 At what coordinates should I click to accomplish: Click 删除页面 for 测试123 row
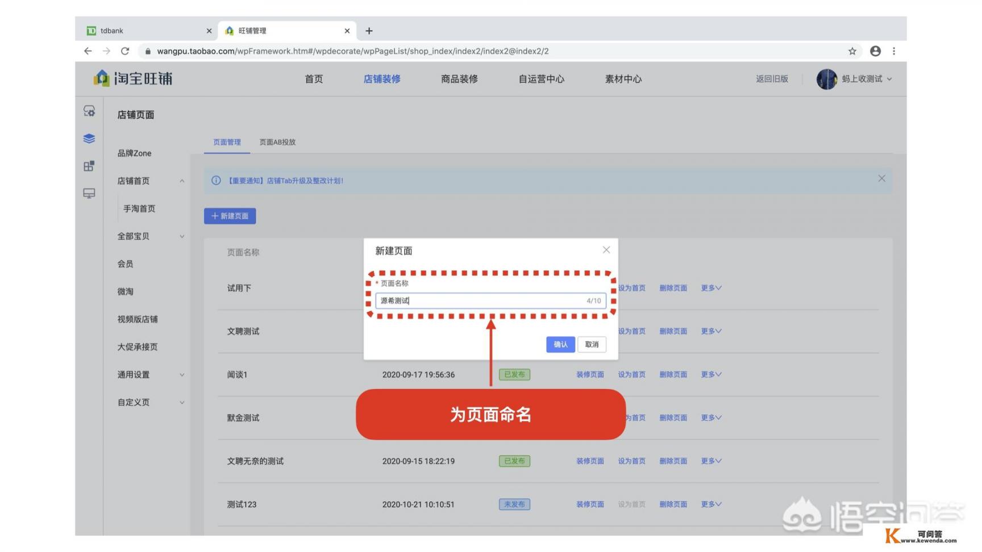(673, 504)
